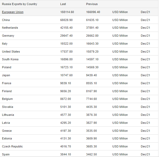The image size is (159, 157).
Task: Click Poland in the table
Action: 7,67
